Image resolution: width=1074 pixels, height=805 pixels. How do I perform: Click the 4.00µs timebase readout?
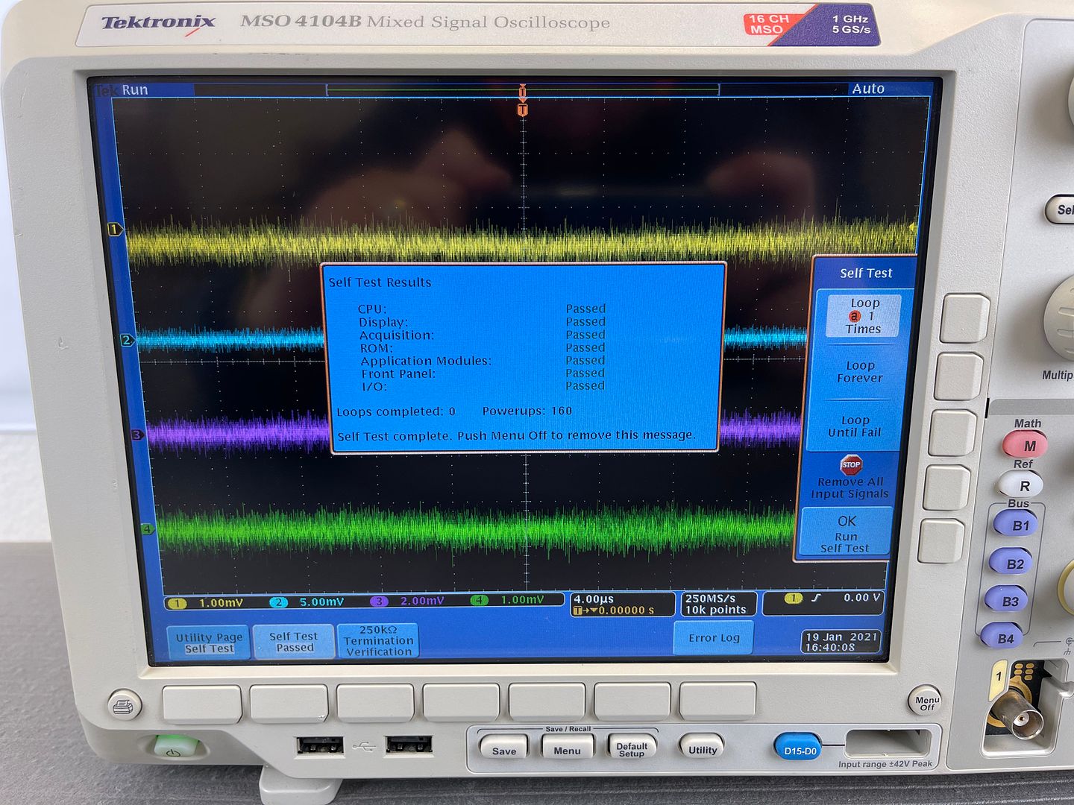tap(621, 604)
